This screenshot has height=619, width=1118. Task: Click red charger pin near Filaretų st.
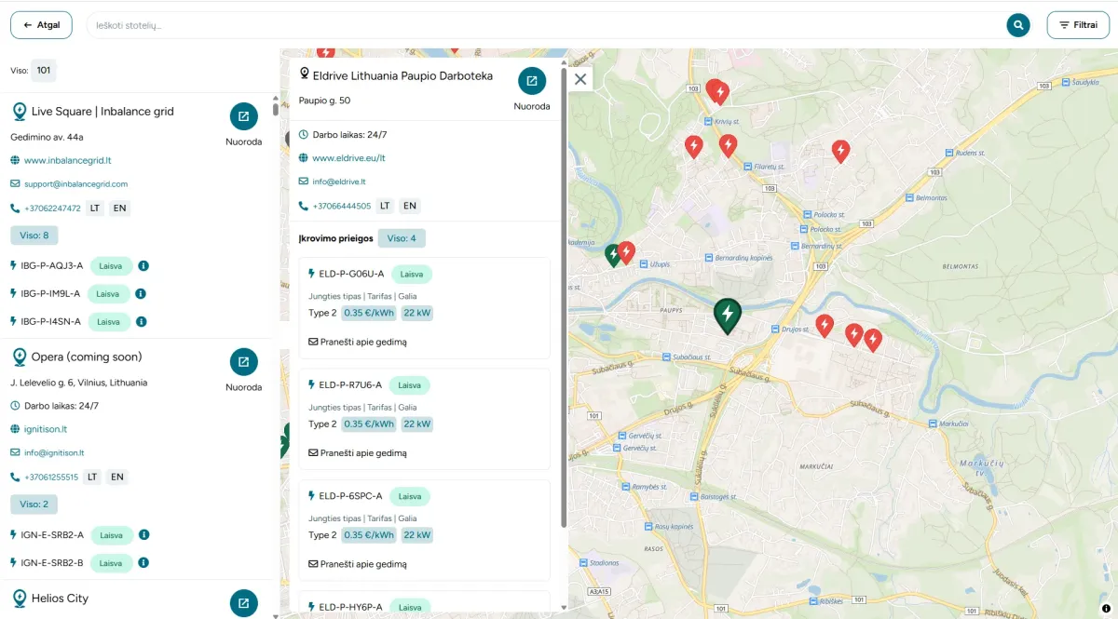pyautogui.click(x=728, y=145)
